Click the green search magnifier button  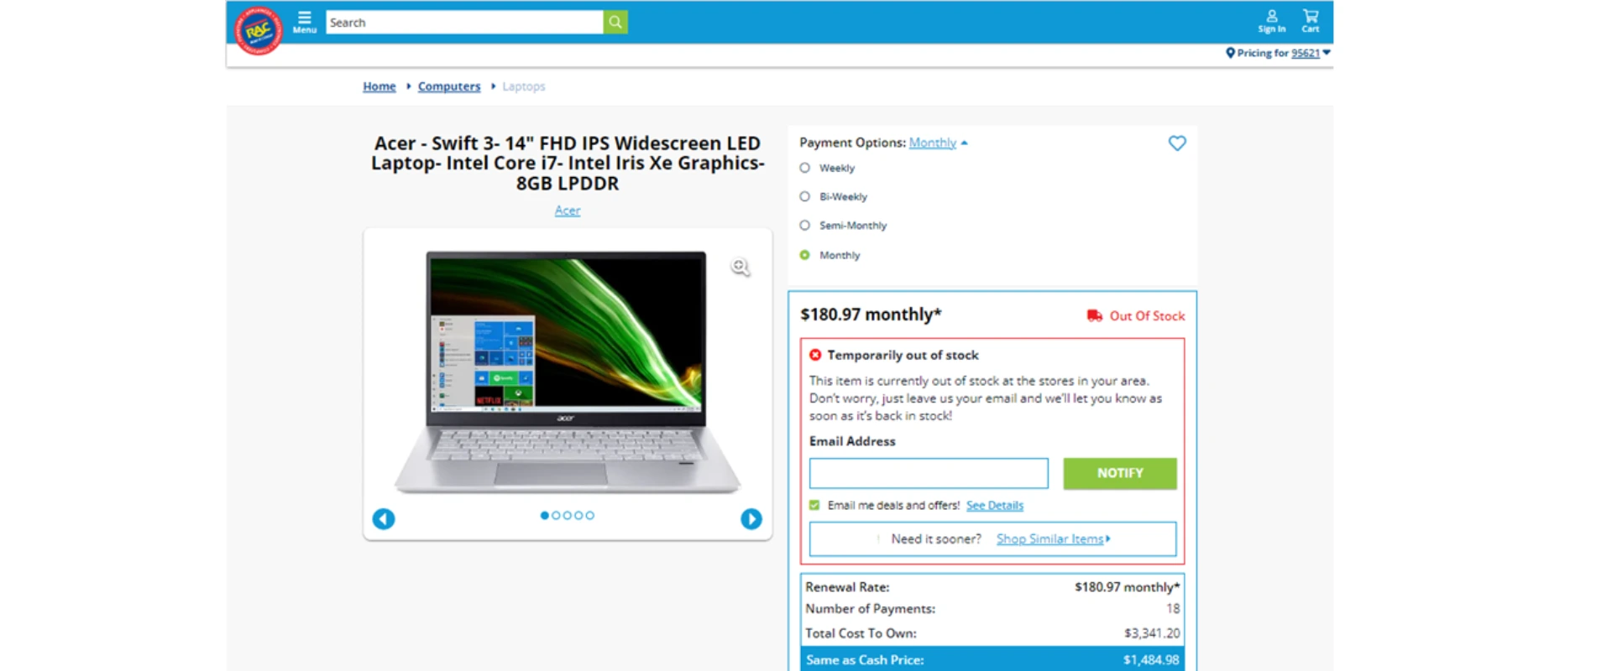(615, 22)
